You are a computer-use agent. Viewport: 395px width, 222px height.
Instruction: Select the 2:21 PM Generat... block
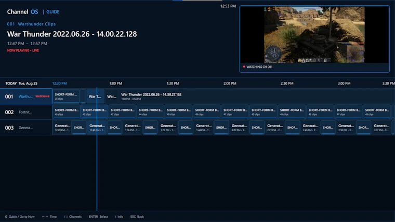274,128
